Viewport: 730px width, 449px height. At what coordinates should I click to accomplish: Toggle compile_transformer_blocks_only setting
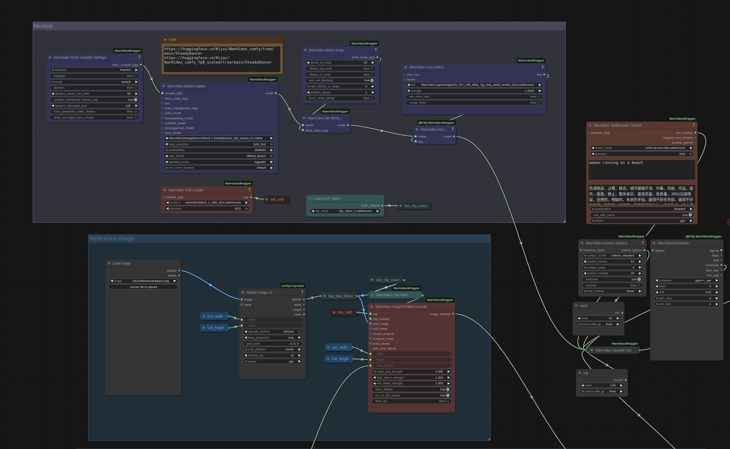(135, 100)
